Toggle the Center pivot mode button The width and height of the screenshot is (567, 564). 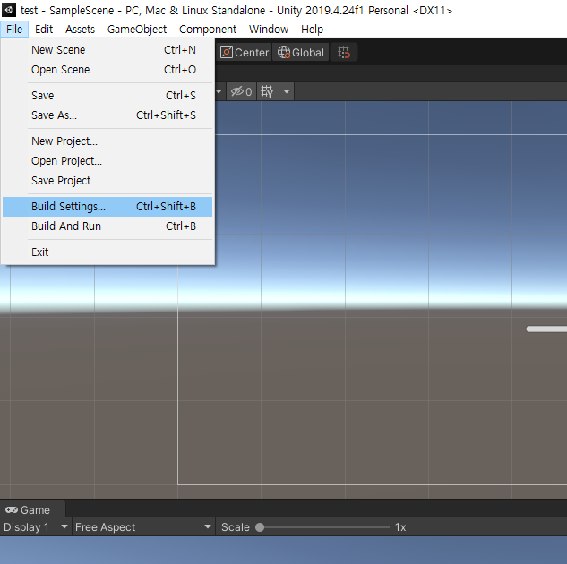pyautogui.click(x=245, y=53)
